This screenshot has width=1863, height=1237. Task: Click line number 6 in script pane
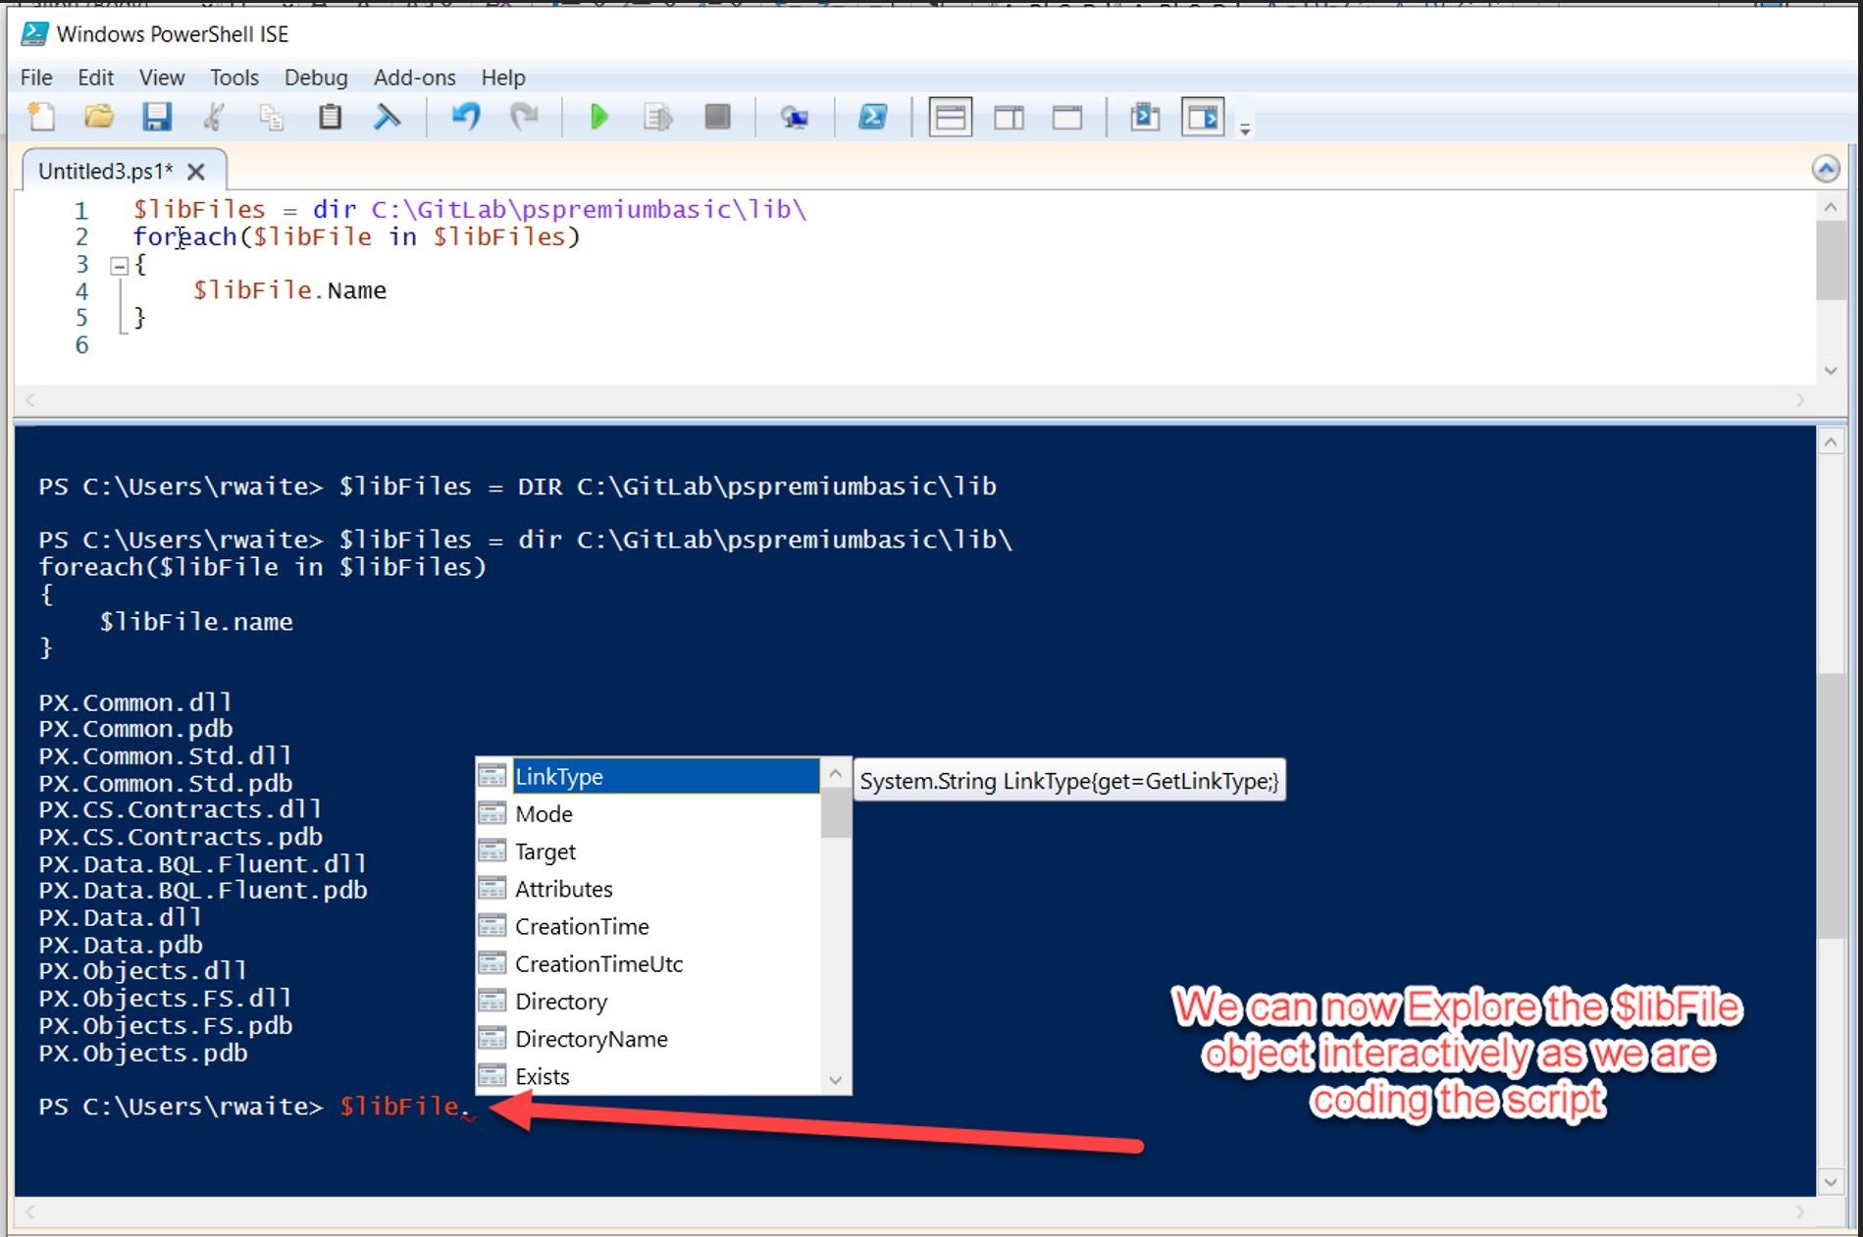[x=81, y=345]
